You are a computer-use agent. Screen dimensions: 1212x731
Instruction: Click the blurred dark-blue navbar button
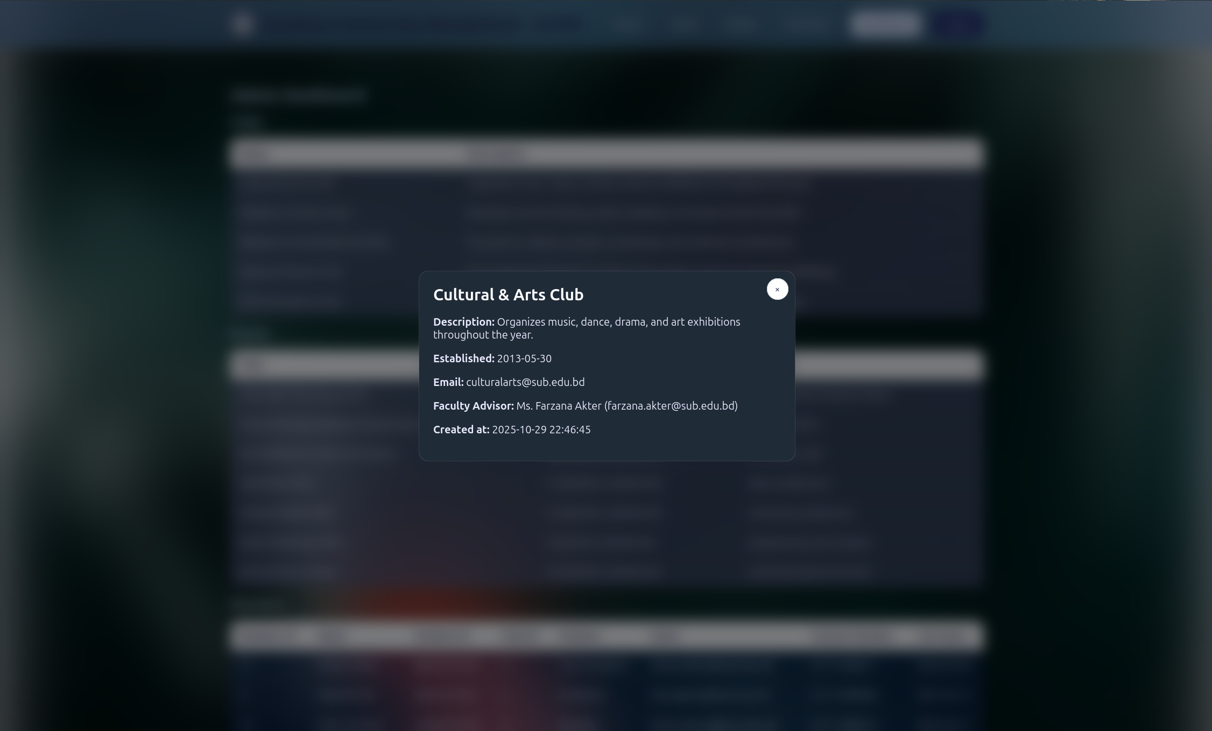959,24
